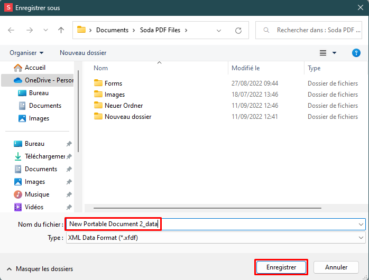Open the Organiser menu
The width and height of the screenshot is (369, 280).
tap(26, 53)
